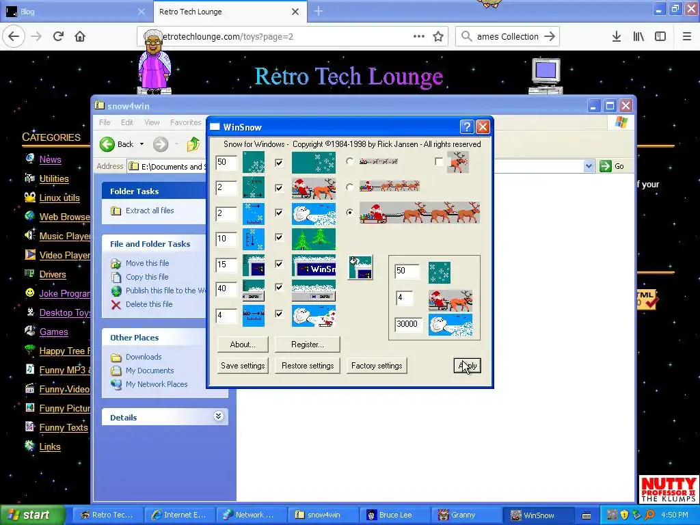Select the large Santa sleigh radio button

pyautogui.click(x=350, y=213)
